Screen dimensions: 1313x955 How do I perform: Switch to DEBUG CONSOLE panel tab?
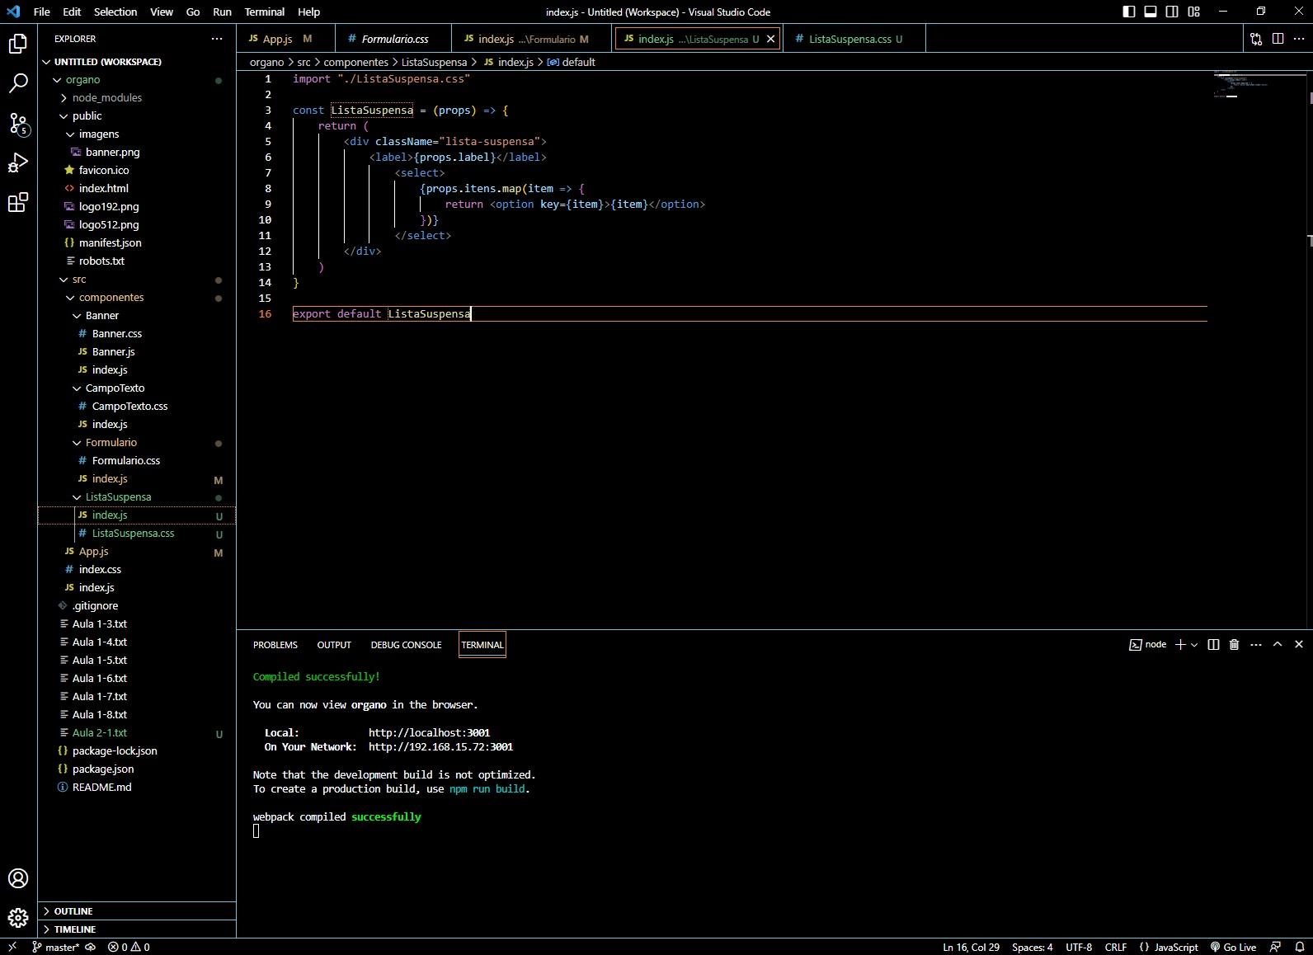[406, 645]
